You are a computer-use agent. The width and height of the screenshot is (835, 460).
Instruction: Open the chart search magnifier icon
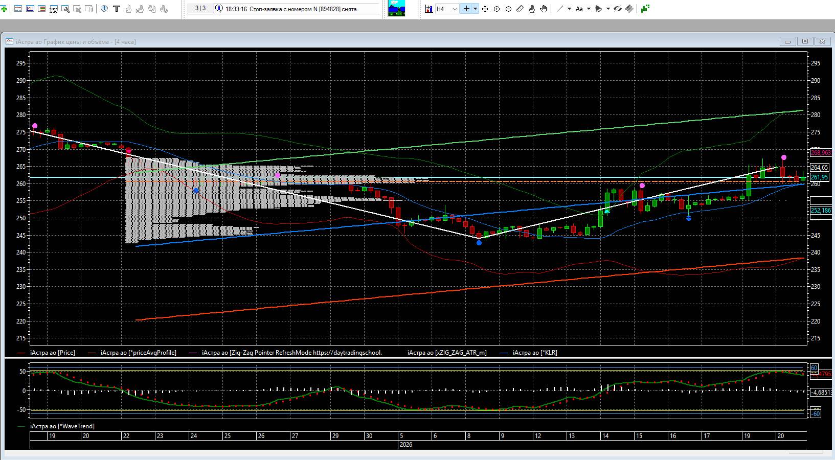coord(65,9)
